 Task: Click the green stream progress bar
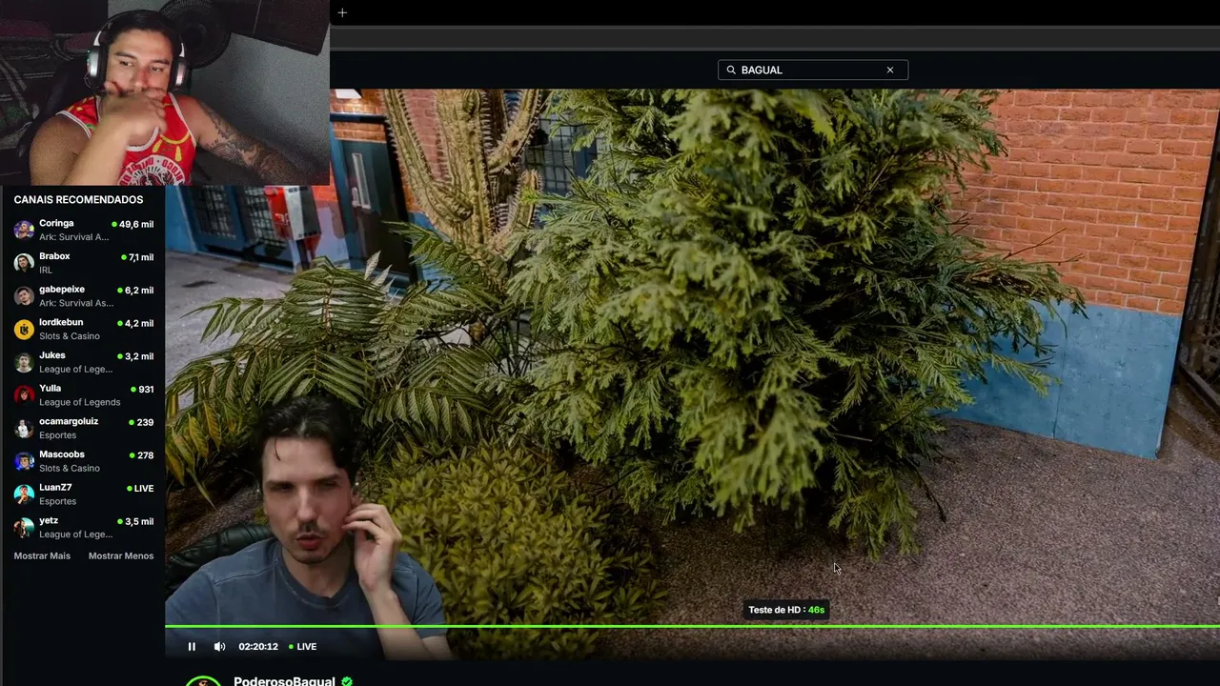coord(692,626)
